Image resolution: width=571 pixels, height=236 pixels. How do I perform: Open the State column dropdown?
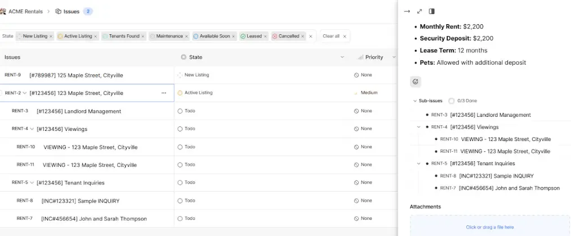click(x=342, y=57)
